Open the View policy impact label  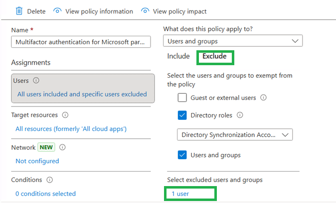179,11
